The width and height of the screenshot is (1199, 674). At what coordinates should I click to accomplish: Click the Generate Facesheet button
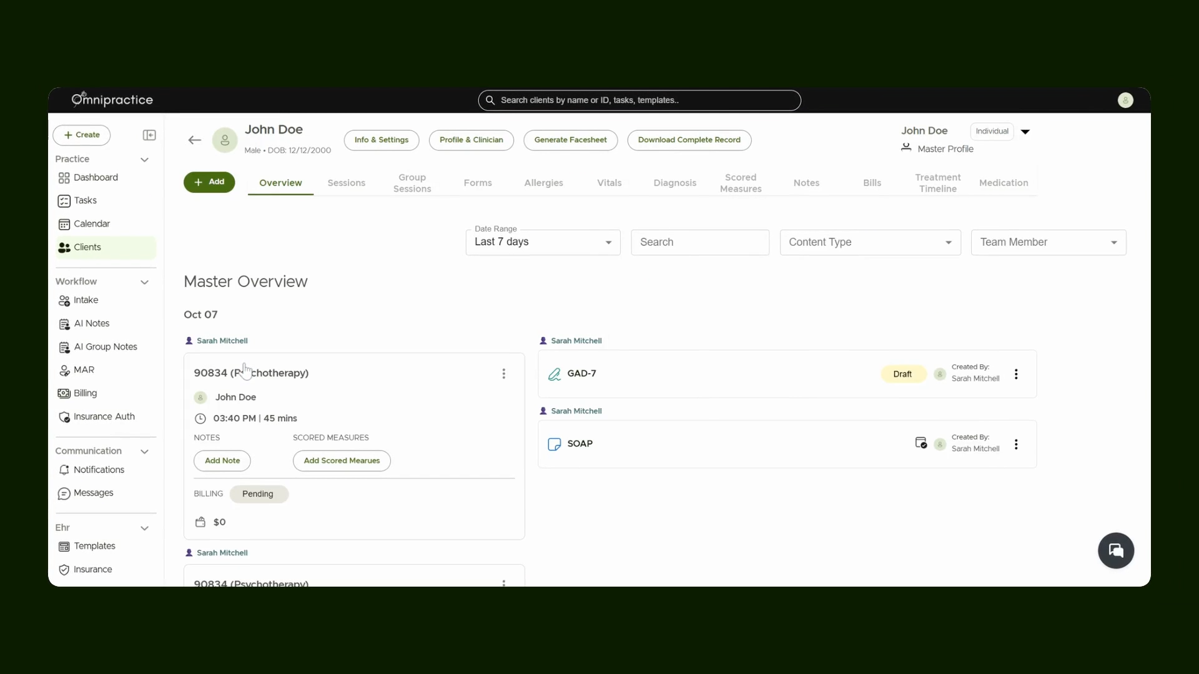click(570, 140)
